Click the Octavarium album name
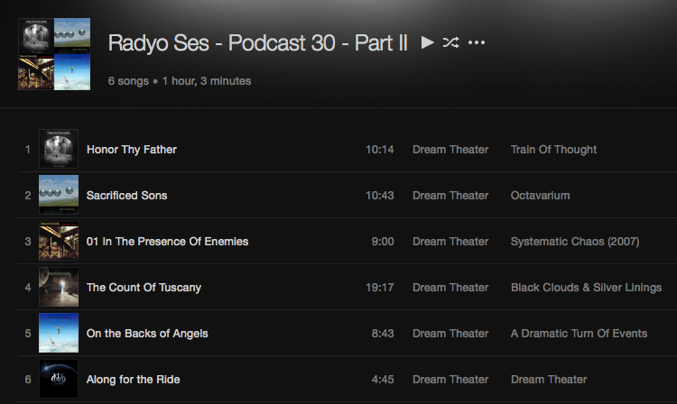Viewport: 677px width, 404px height. (x=540, y=196)
